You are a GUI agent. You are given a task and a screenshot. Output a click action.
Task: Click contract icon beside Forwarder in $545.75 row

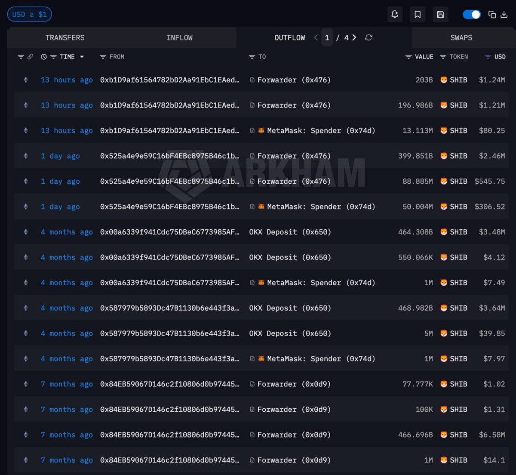coord(252,182)
